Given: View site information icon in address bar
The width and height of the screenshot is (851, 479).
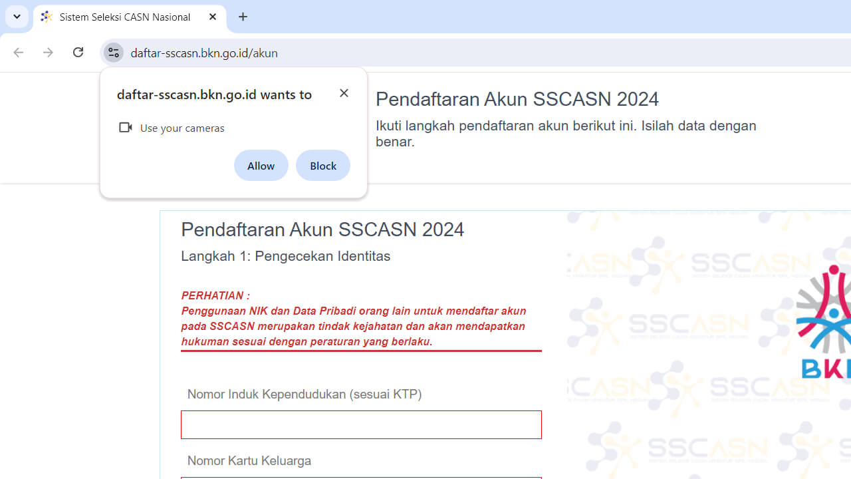Looking at the screenshot, I should 114,53.
